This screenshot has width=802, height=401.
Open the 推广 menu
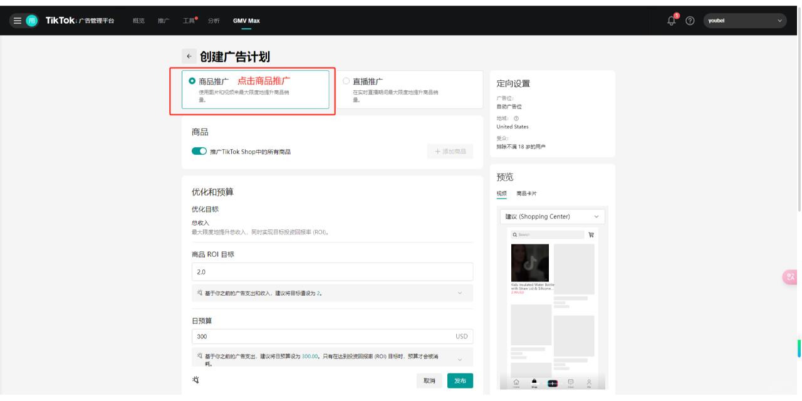[164, 21]
